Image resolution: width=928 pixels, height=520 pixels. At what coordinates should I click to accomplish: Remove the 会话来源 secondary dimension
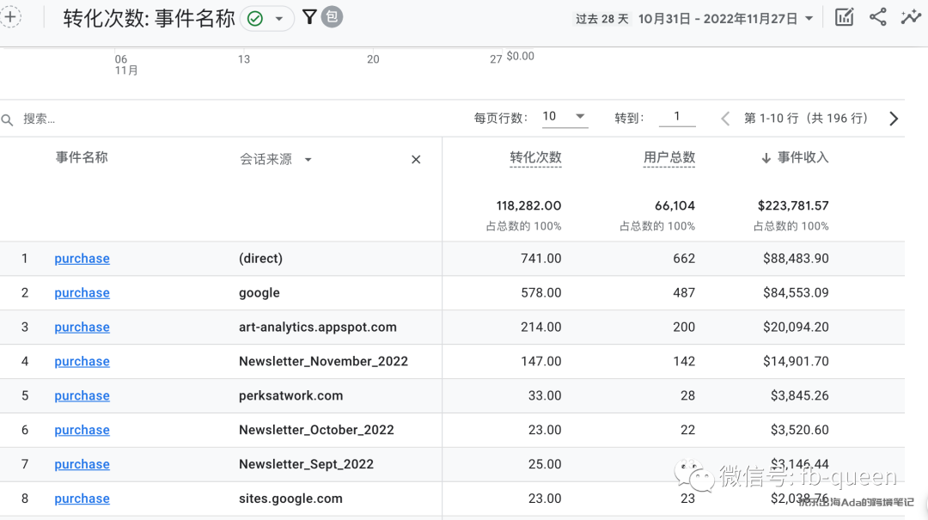416,159
